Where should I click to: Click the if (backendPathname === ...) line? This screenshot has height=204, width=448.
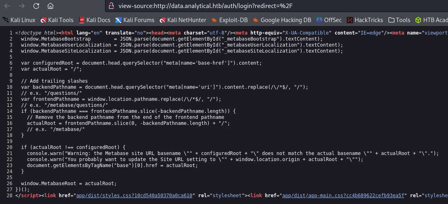tap(128, 111)
